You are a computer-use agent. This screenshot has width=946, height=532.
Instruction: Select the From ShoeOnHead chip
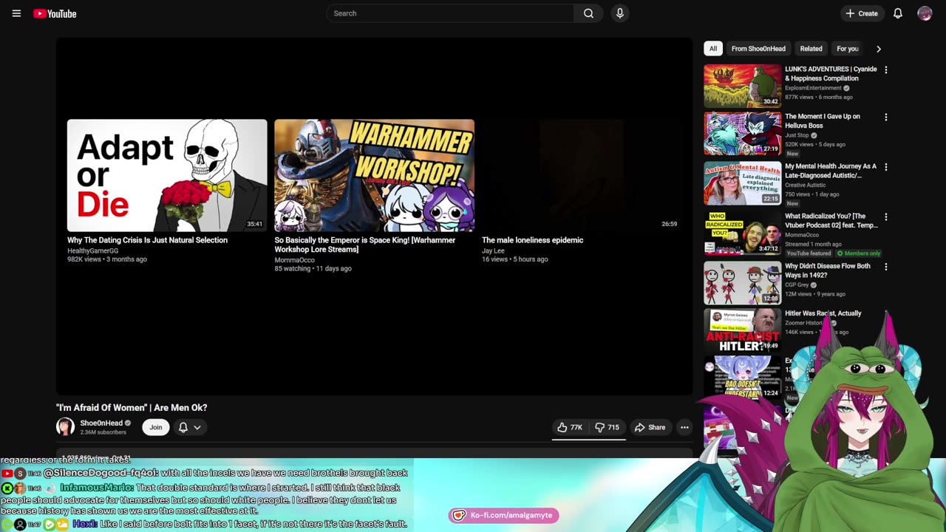758,49
